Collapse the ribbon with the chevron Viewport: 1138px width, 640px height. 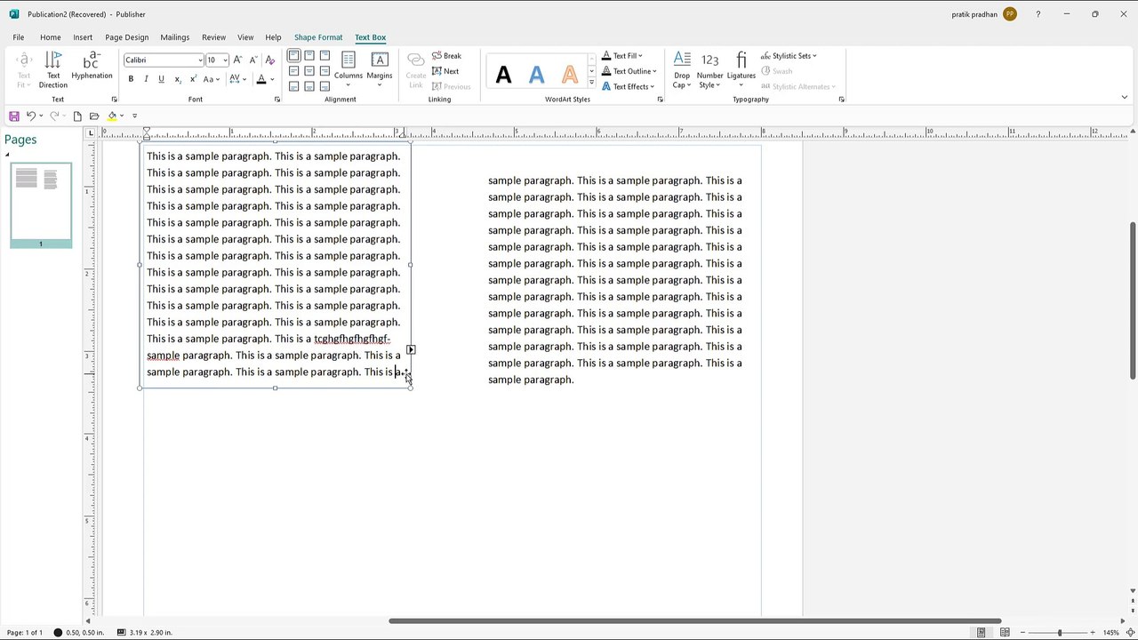point(1125,98)
